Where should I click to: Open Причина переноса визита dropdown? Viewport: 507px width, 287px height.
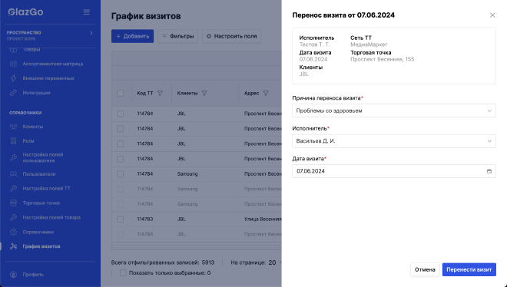394,111
